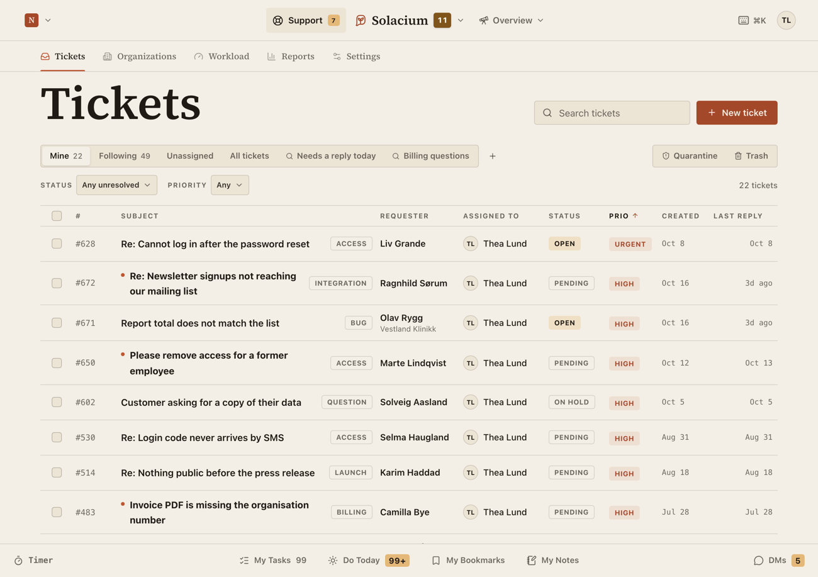Open the Quarantine folder
This screenshot has height=577, width=818.
(x=690, y=156)
